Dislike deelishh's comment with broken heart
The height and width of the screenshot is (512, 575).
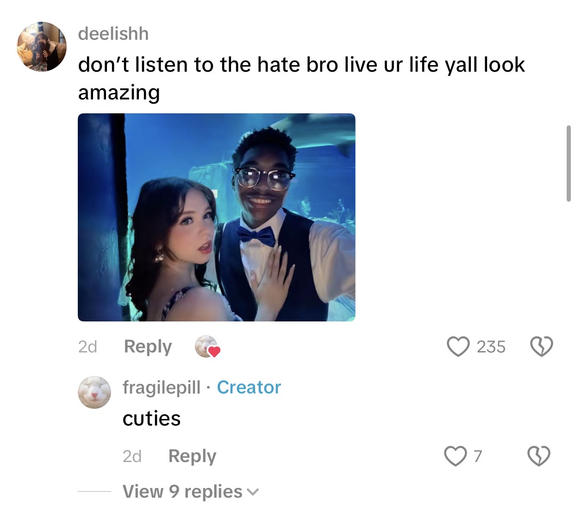click(x=541, y=346)
